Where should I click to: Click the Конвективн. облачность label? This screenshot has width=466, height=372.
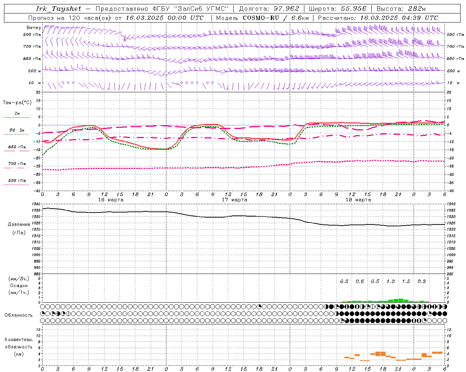click(x=19, y=347)
